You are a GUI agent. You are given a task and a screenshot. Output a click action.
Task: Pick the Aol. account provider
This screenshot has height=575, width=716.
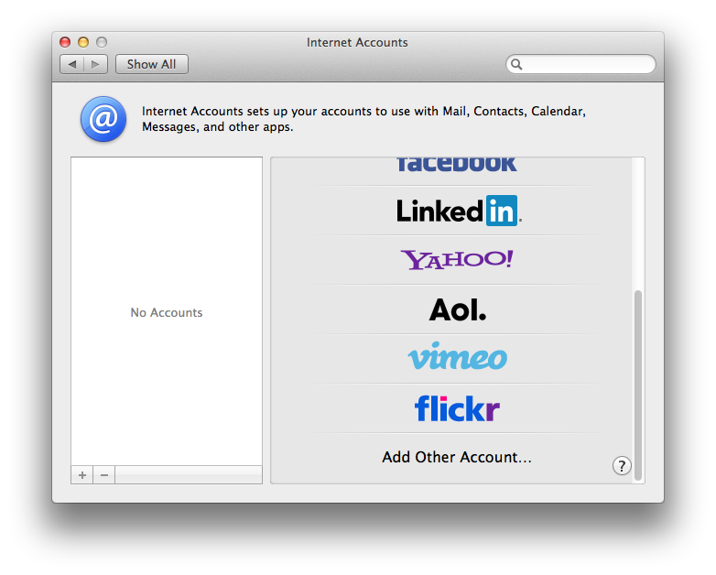tap(457, 309)
